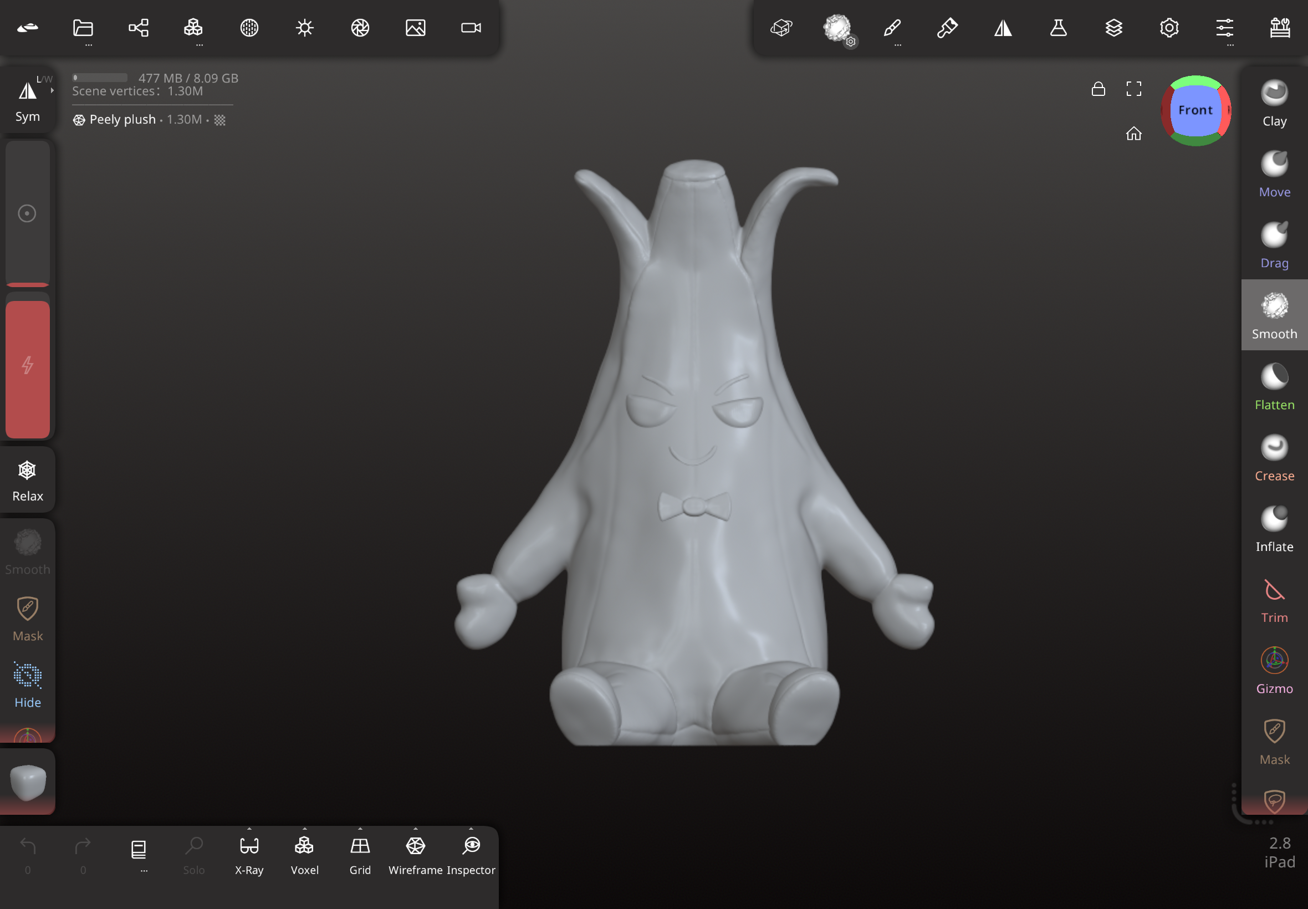
Task: Open the material preview swatch
Action: pyautogui.click(x=27, y=783)
